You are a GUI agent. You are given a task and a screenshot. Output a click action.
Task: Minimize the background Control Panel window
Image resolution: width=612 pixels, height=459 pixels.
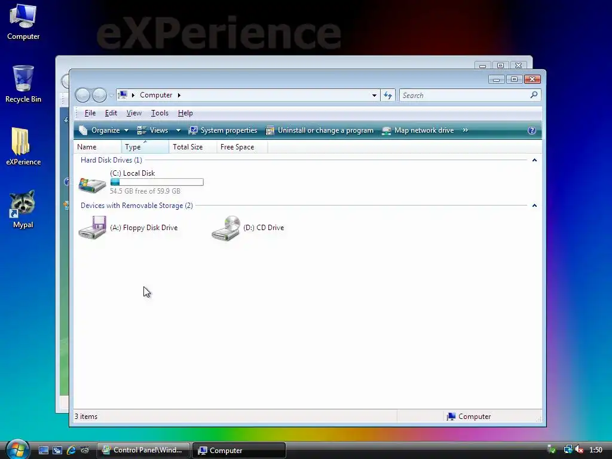tap(482, 65)
